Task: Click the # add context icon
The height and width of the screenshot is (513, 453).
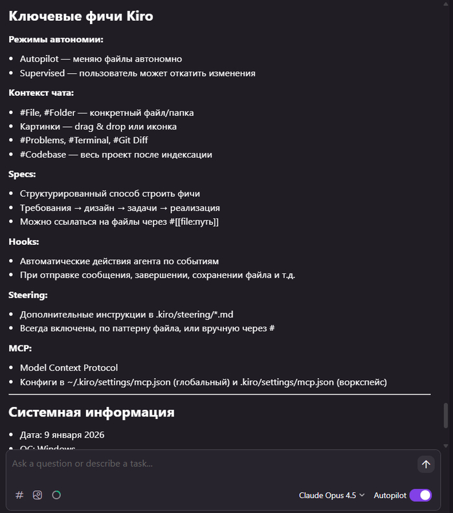Action: pos(19,495)
